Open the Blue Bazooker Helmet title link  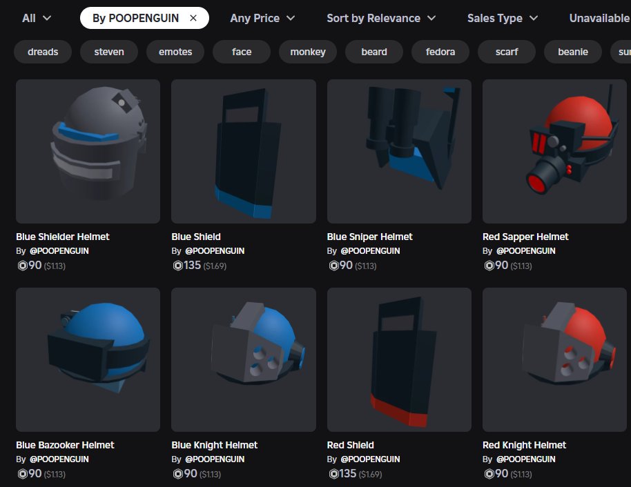[65, 445]
